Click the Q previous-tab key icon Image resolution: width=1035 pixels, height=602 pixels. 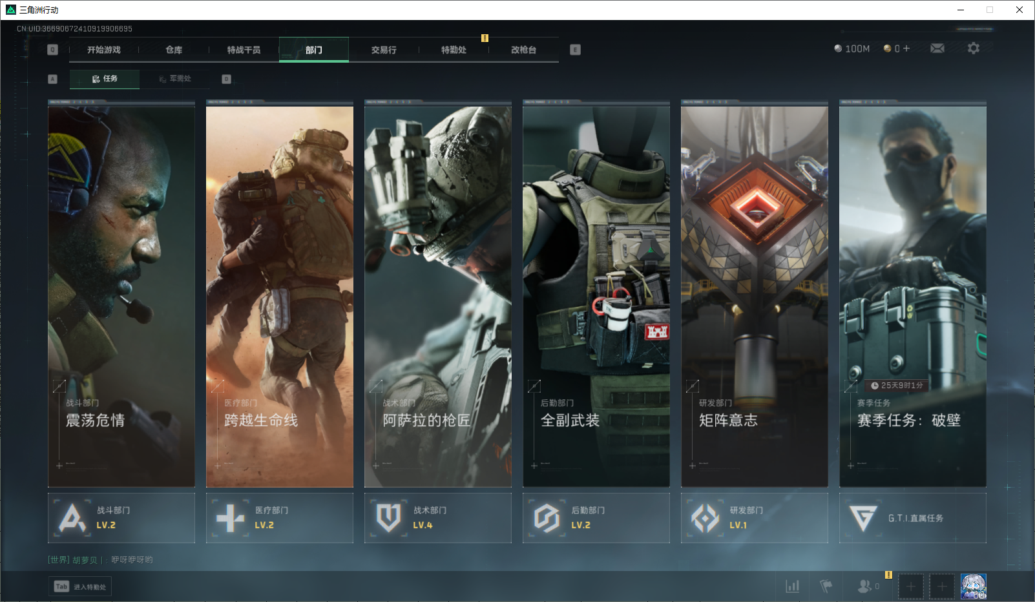[53, 50]
